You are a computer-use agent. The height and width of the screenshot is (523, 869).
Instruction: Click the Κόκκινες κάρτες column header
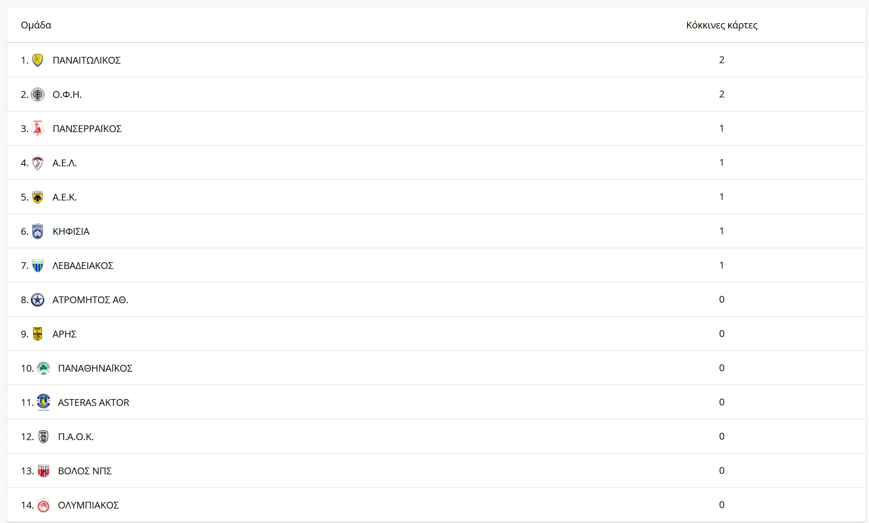tap(721, 25)
